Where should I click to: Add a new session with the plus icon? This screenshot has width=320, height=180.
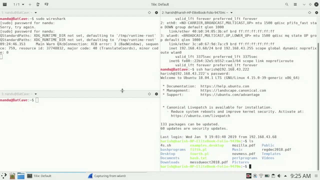[x=30, y=4]
